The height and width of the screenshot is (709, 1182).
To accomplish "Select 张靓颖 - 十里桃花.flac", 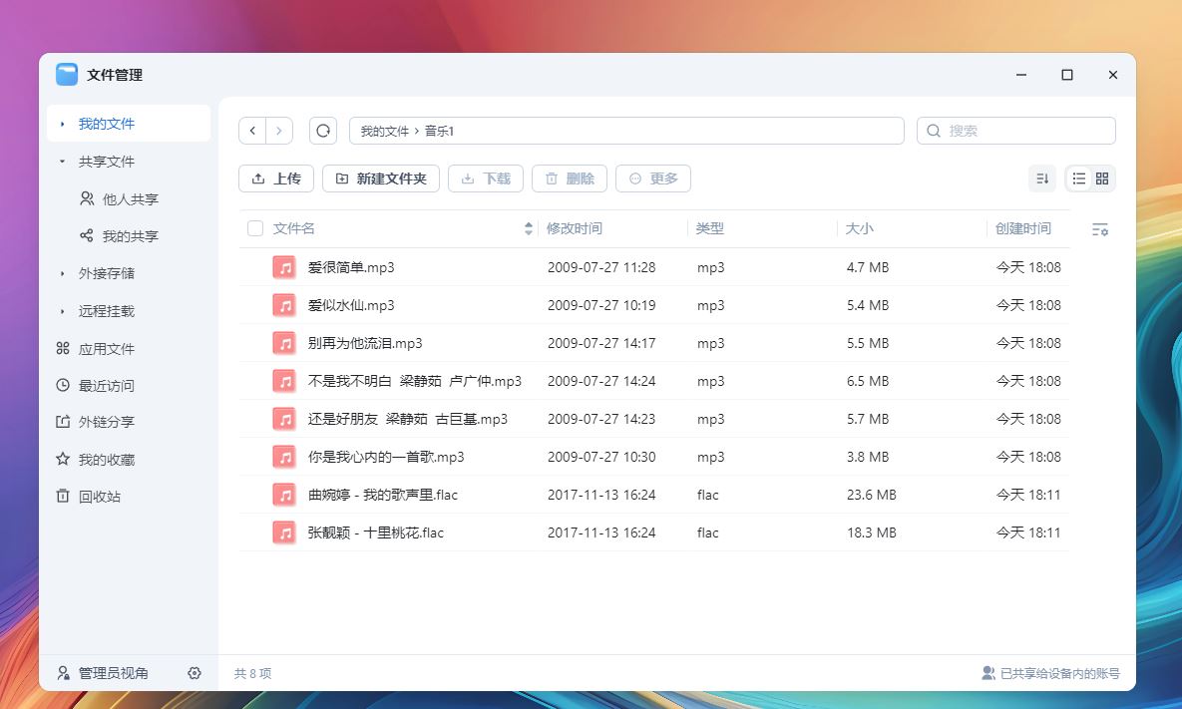I will coord(375,532).
